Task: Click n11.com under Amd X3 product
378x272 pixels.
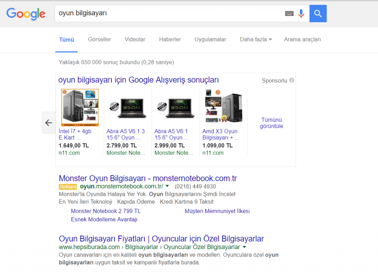Action: pos(213,153)
